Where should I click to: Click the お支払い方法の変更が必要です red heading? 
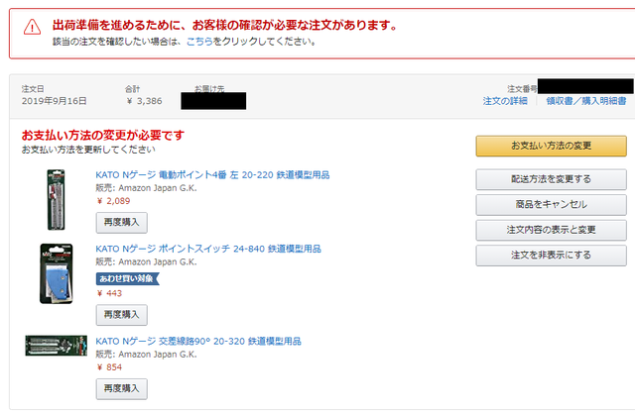tap(103, 135)
